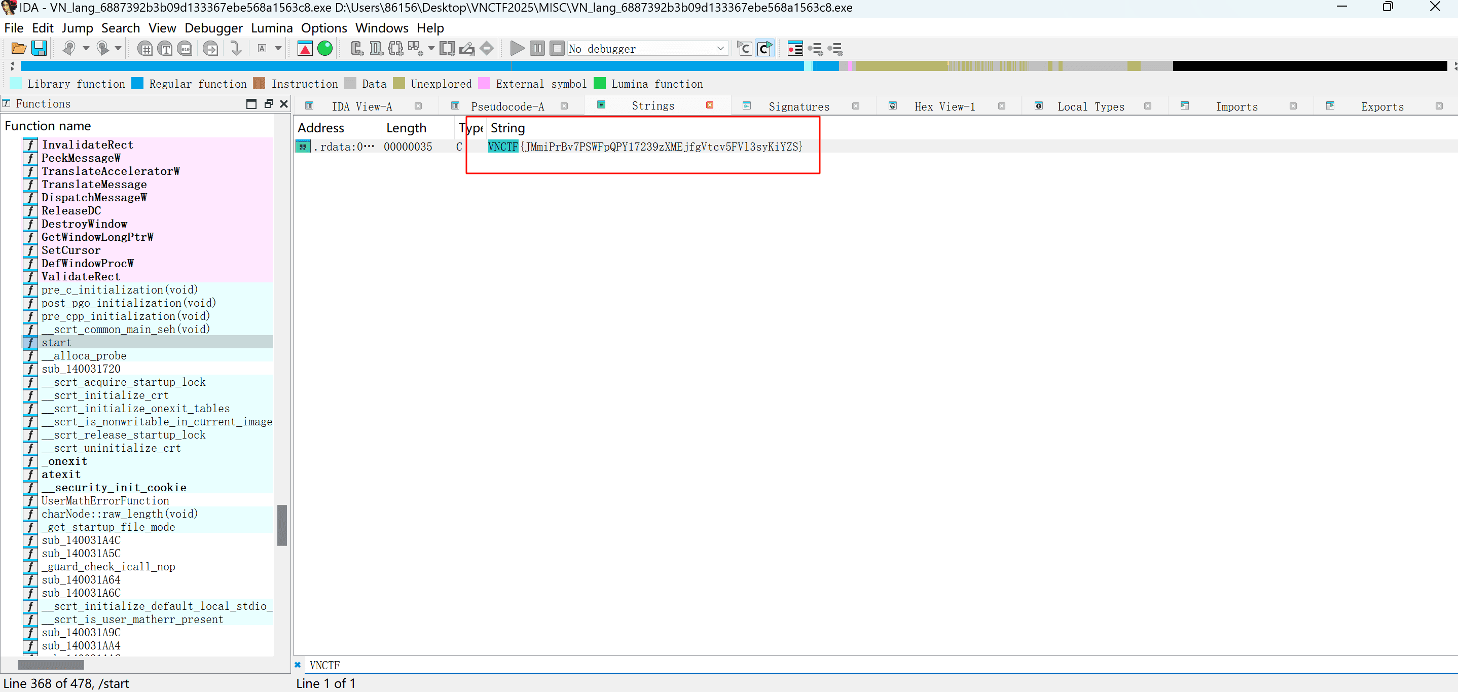
Task: Click the green circle toolbar icon
Action: click(325, 49)
